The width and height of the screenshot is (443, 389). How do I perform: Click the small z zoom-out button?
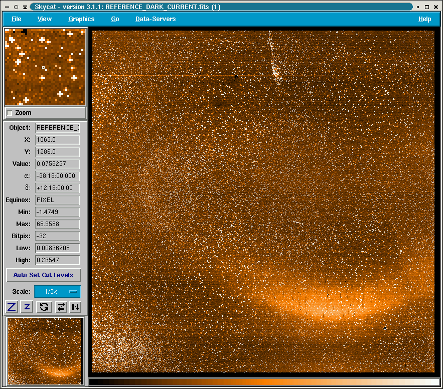coord(27,307)
